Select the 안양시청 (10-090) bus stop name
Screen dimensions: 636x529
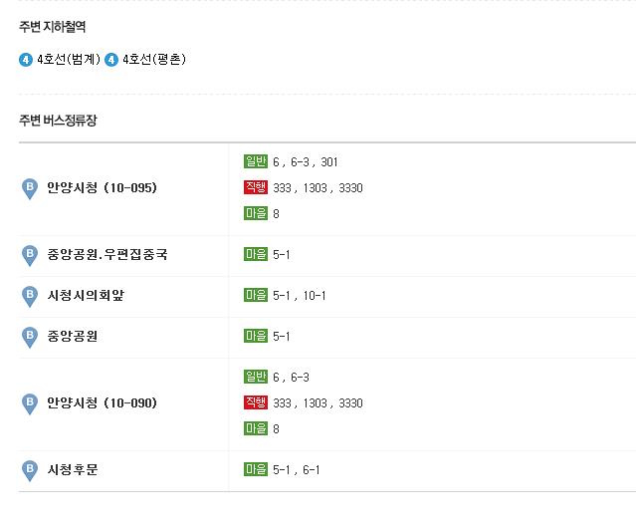[102, 402]
